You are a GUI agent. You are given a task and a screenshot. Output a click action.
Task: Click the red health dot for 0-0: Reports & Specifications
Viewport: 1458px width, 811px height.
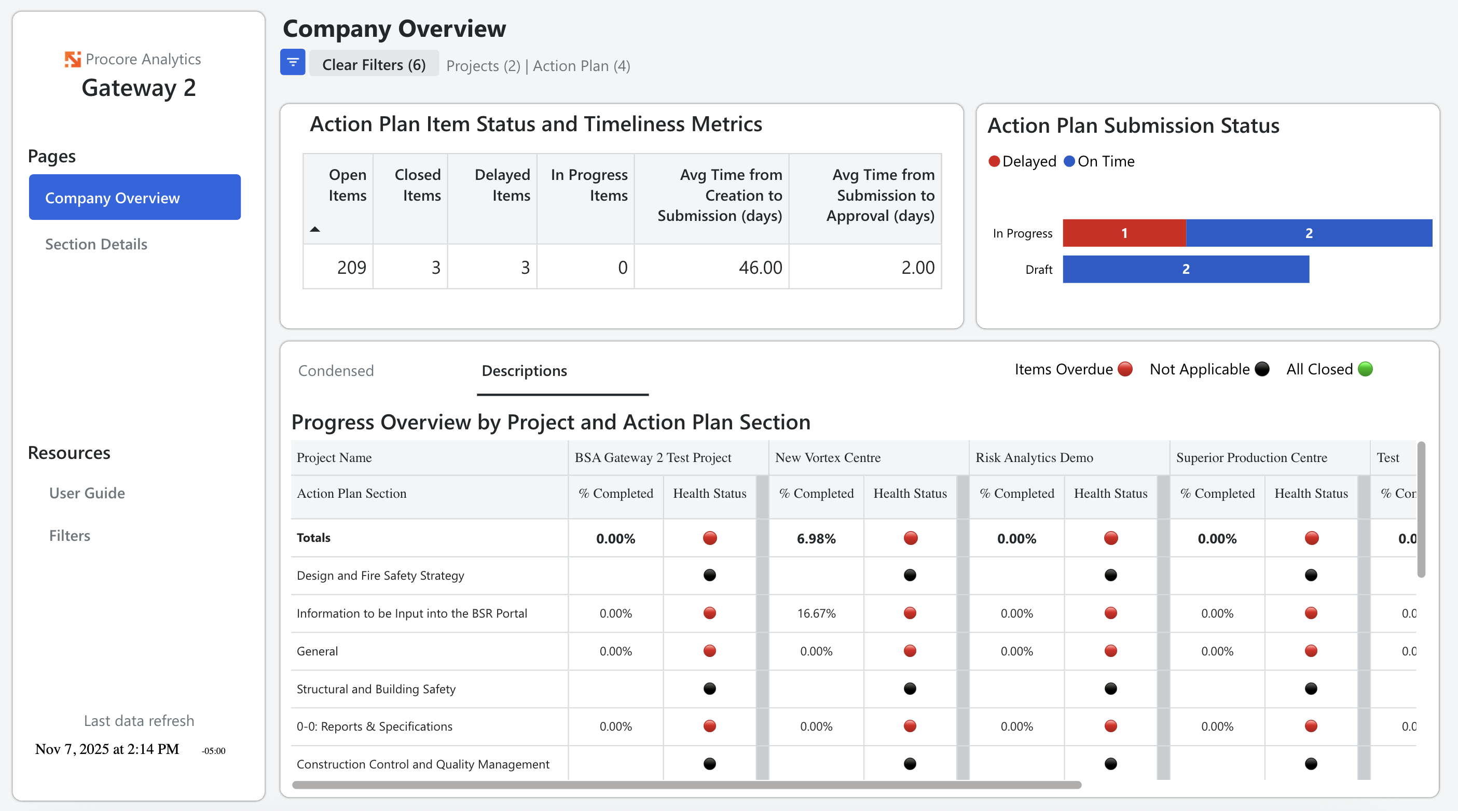point(709,725)
